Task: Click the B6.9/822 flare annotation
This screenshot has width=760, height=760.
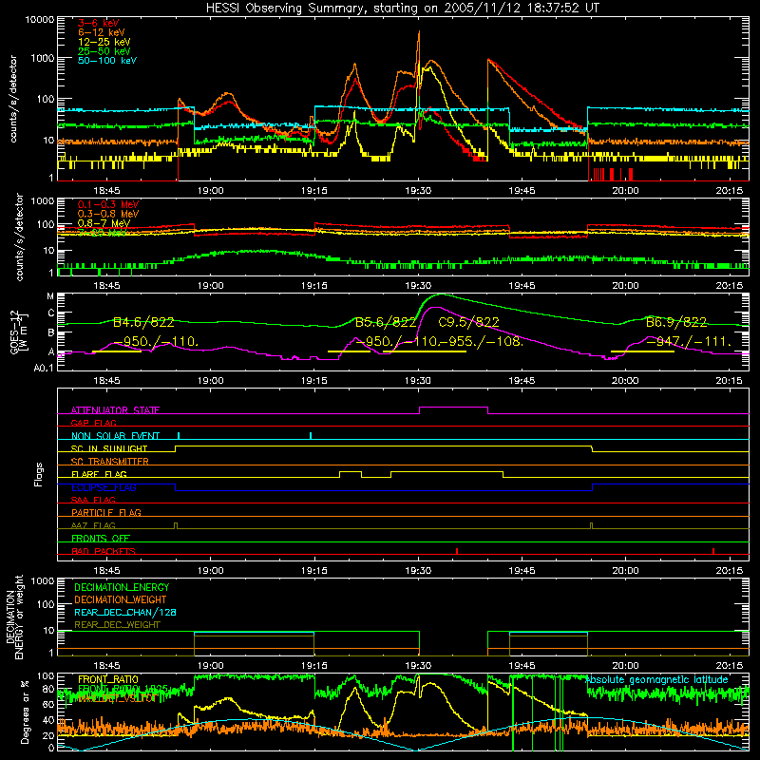Action: point(676,322)
